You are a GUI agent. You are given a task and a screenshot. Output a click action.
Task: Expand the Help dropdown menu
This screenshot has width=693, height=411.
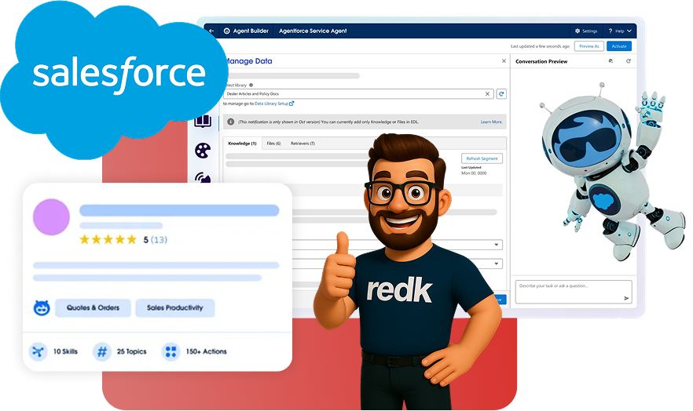pyautogui.click(x=620, y=31)
